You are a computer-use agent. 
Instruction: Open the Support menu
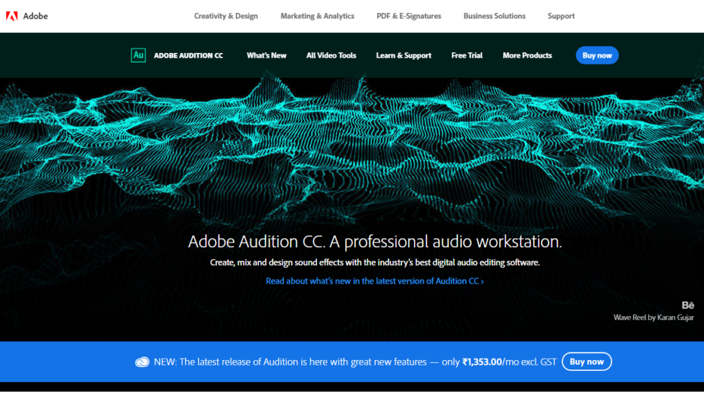[561, 16]
